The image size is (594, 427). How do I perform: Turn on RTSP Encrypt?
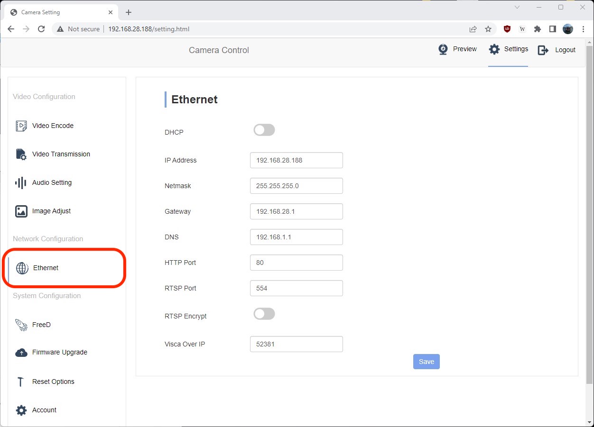tap(264, 313)
